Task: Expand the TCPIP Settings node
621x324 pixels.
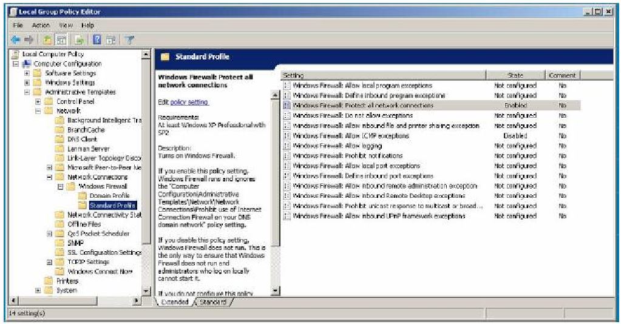Action: click(x=49, y=262)
